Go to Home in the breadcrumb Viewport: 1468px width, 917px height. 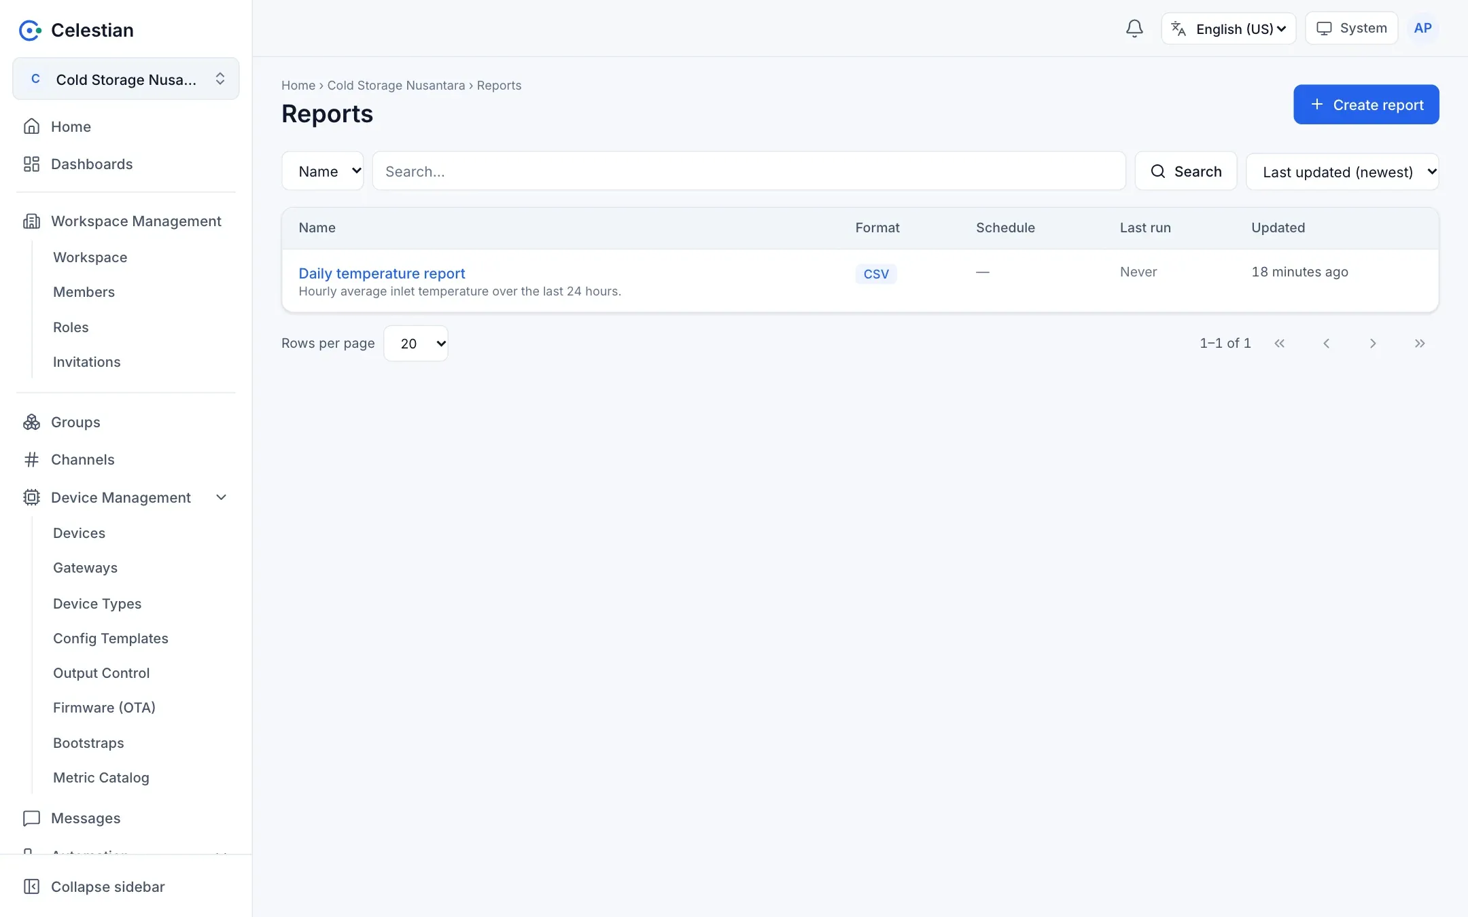pos(298,86)
